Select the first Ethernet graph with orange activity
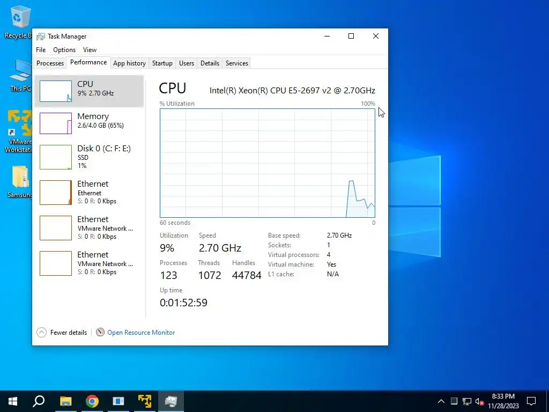Image resolution: width=549 pixels, height=412 pixels. 56,193
